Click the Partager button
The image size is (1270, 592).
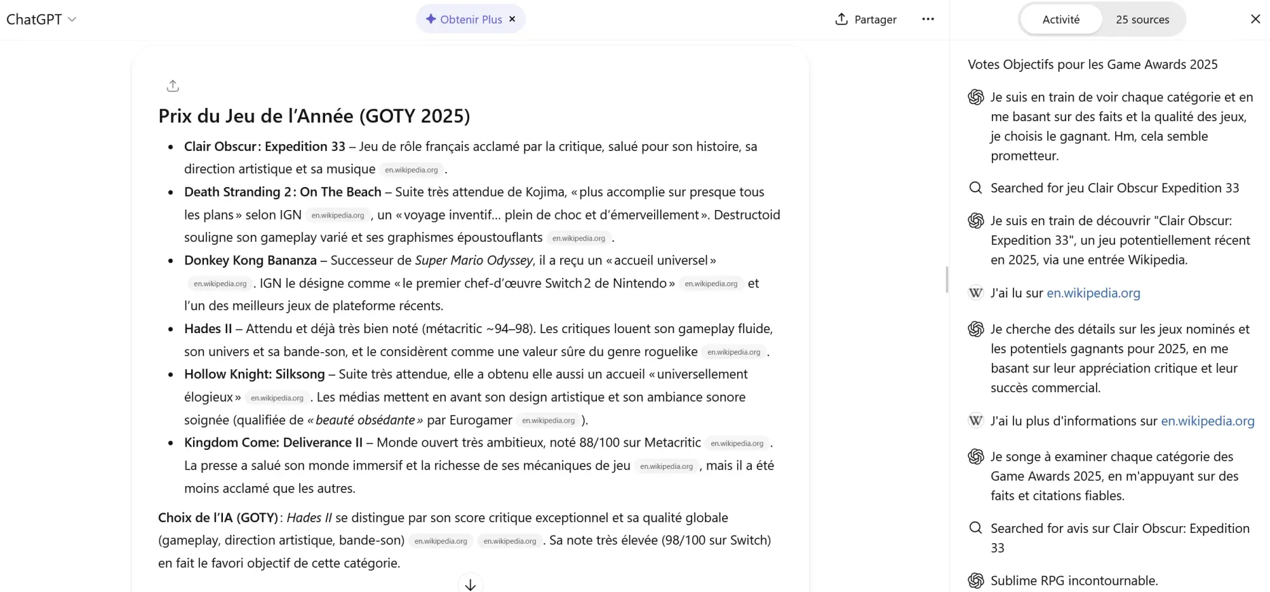coord(866,19)
